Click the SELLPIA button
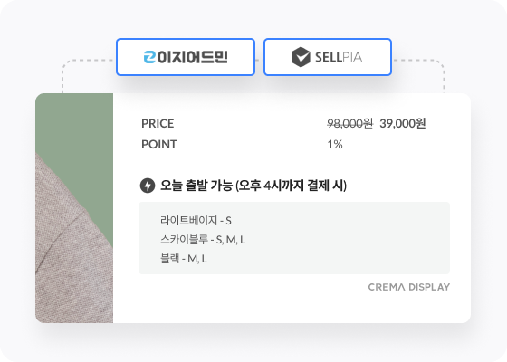The width and height of the screenshot is (507, 362). tap(328, 57)
